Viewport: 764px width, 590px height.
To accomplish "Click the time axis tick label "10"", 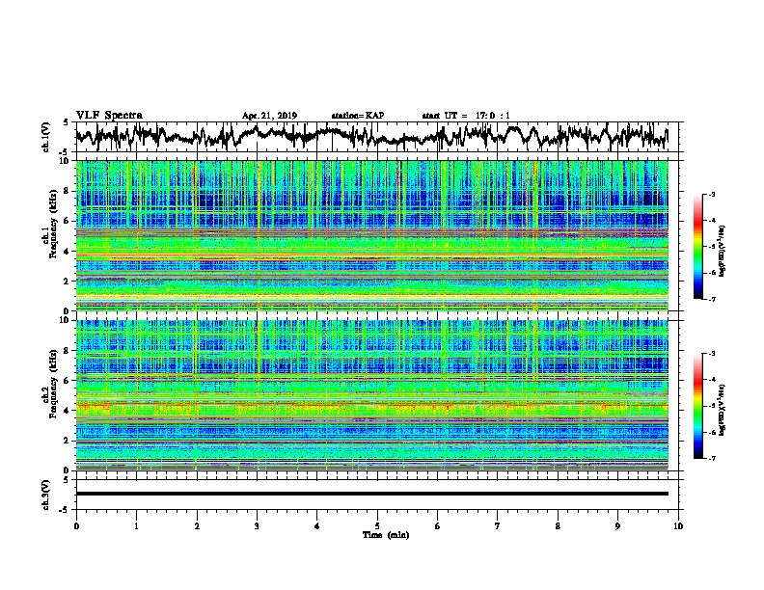I will 678,526.
